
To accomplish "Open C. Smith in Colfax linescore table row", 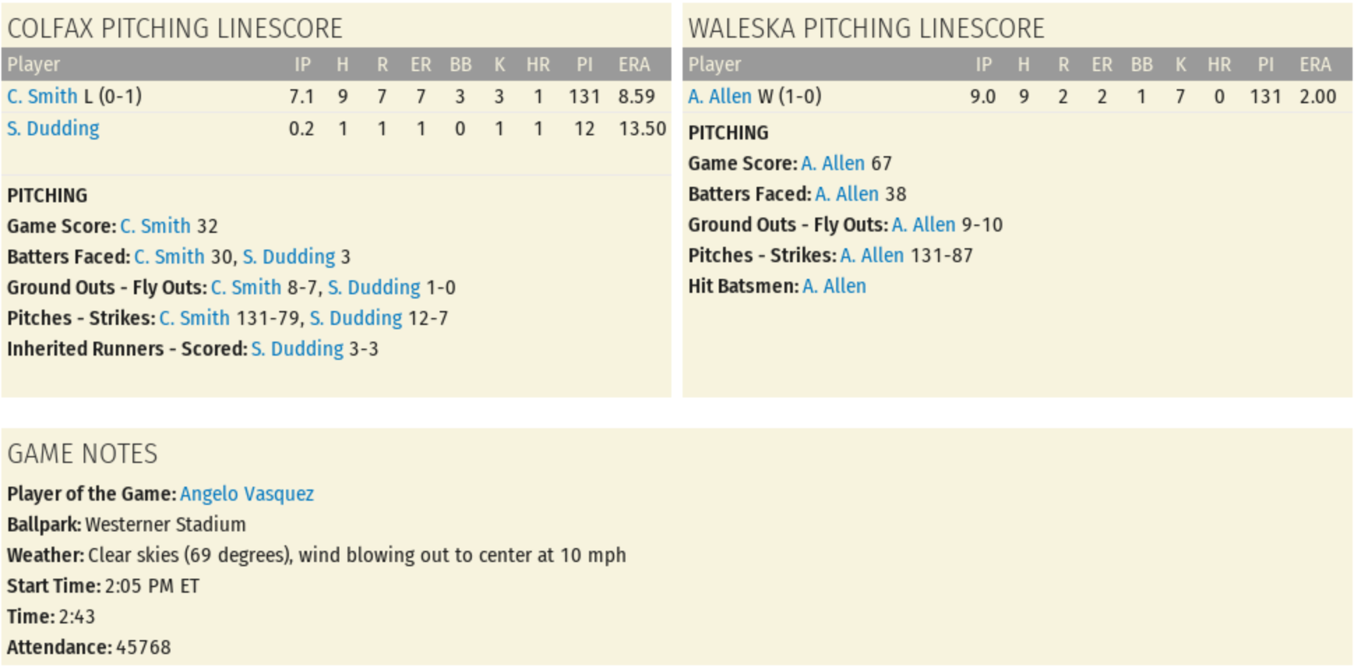I will (42, 96).
